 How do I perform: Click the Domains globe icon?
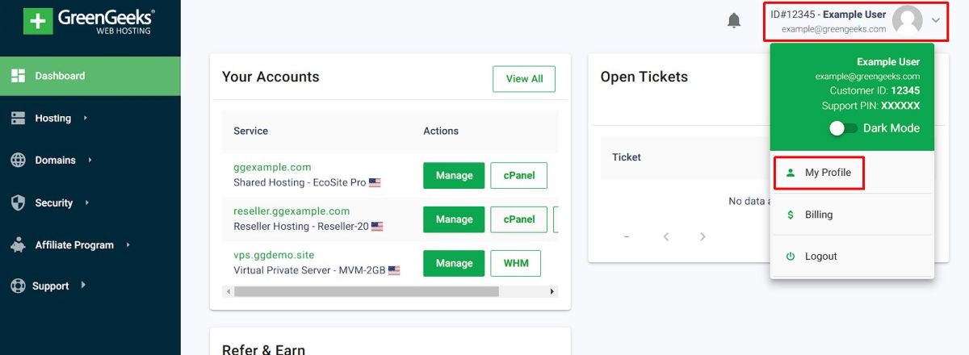[19, 161]
